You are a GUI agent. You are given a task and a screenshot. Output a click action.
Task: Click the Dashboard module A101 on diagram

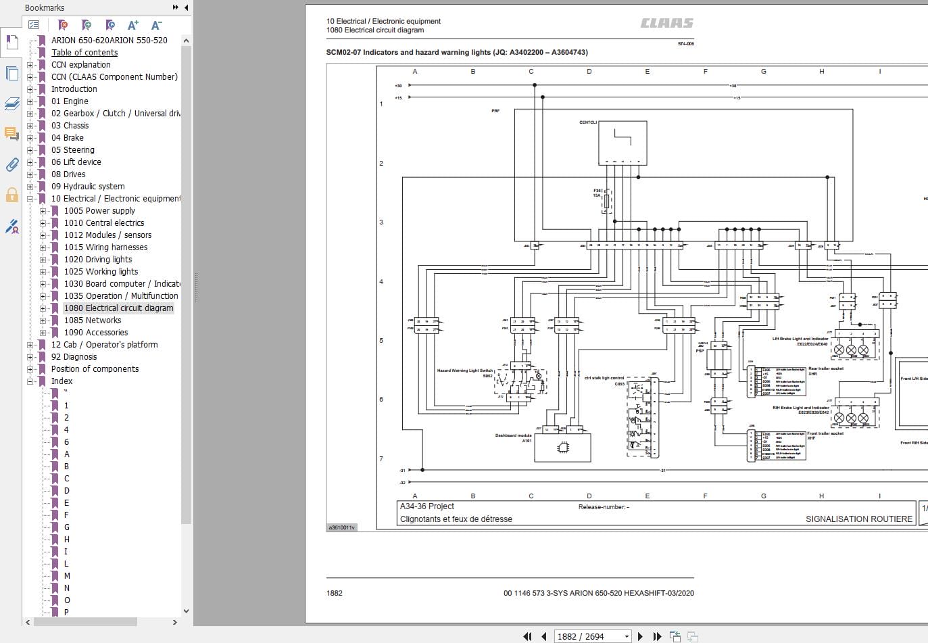click(562, 448)
